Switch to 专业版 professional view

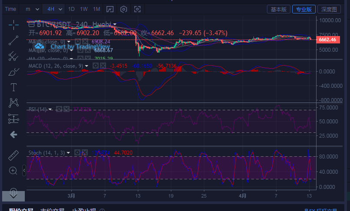coord(304,9)
